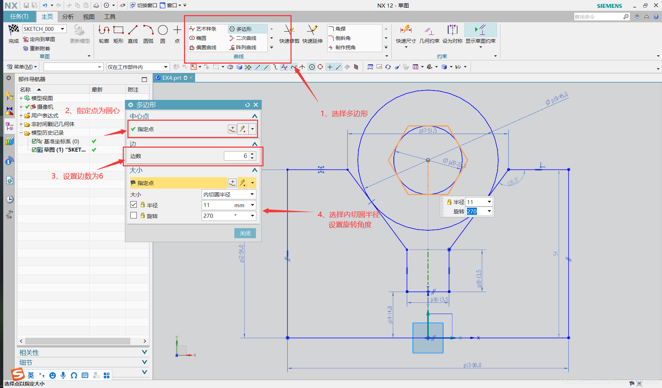Screen dimensions: 662x388
Task: Select Make Corner (制作拐角) tool
Action: [x=342, y=47]
